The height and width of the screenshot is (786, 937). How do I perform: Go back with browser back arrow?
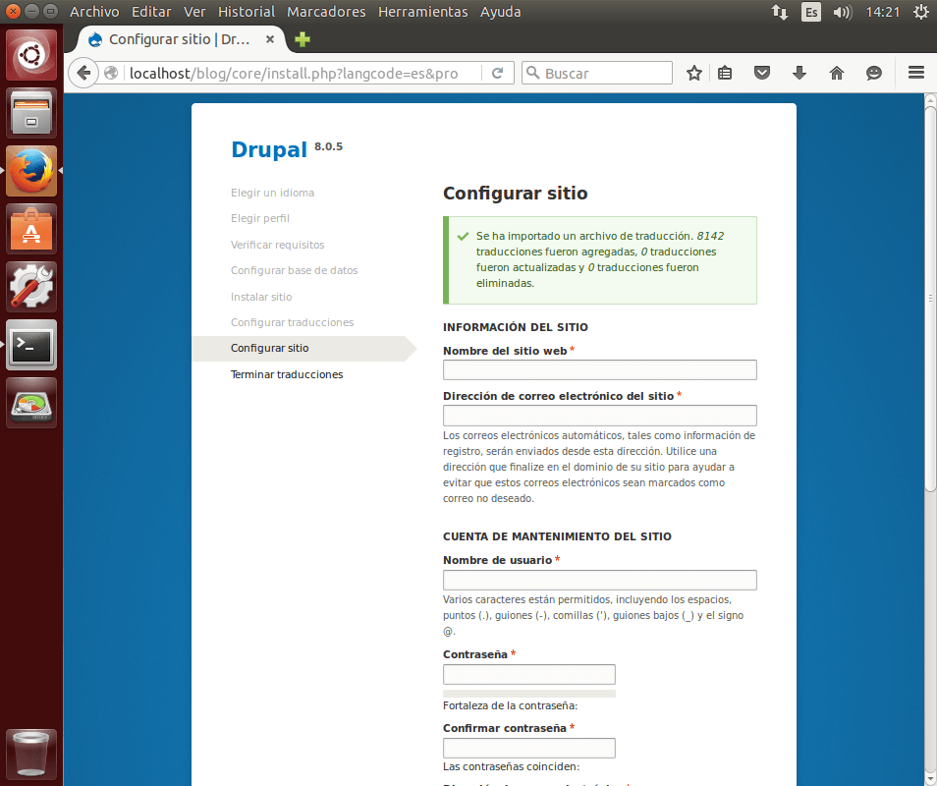[83, 73]
